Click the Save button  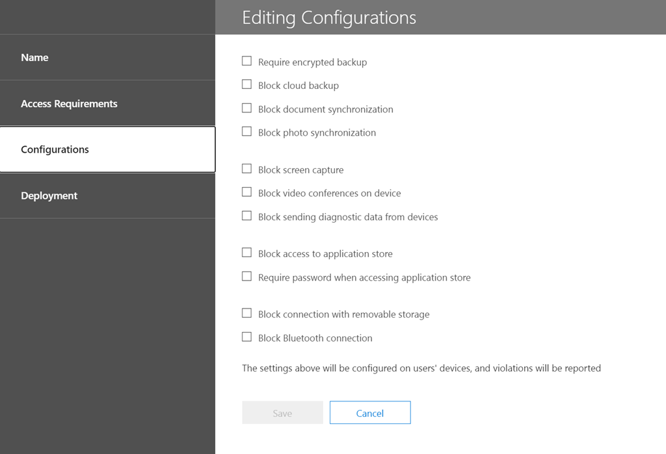(282, 413)
